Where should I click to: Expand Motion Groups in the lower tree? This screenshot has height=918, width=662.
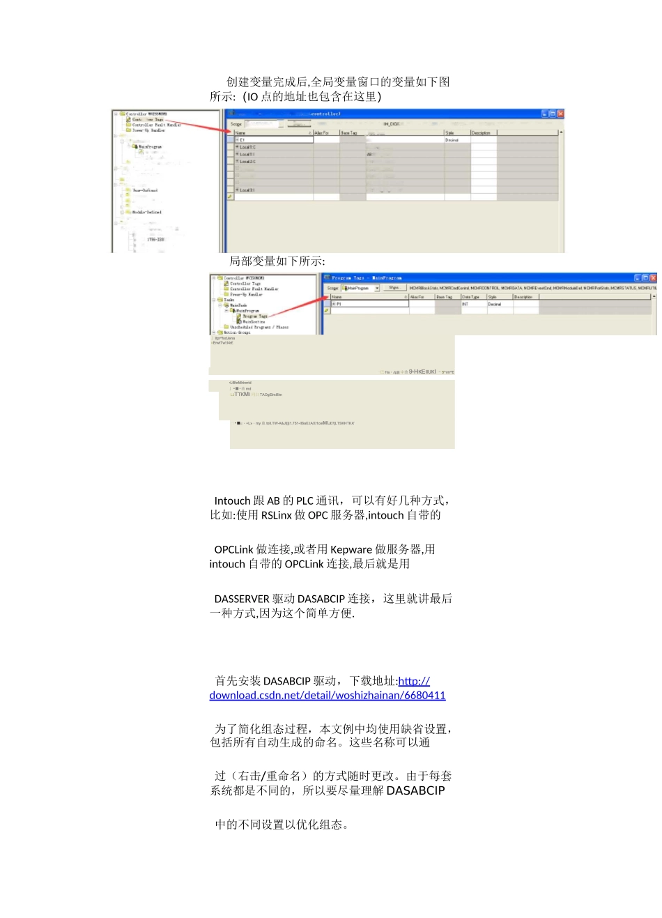pos(213,332)
